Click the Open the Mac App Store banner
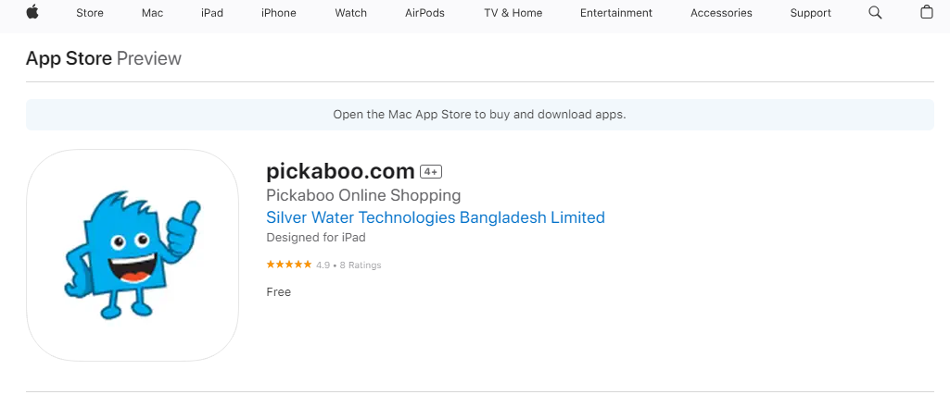950x407 pixels. [479, 115]
